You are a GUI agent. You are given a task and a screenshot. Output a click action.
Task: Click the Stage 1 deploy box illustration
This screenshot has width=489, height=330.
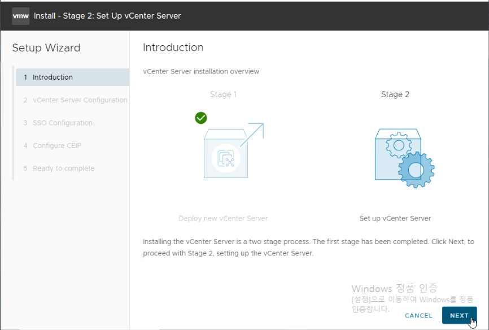pyautogui.click(x=234, y=150)
